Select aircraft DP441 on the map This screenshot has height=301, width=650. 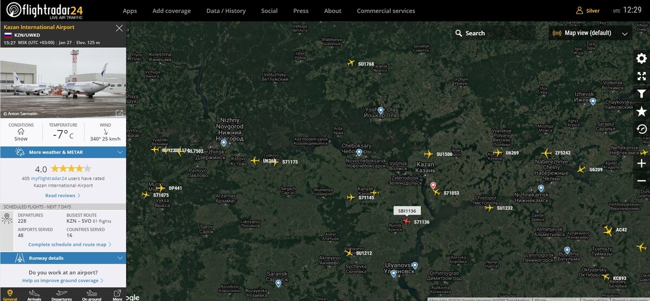point(161,188)
